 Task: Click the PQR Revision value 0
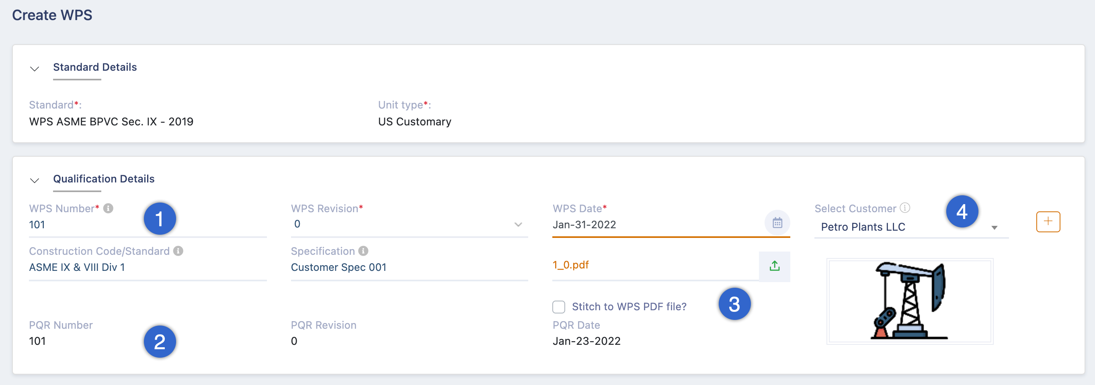[x=294, y=341]
